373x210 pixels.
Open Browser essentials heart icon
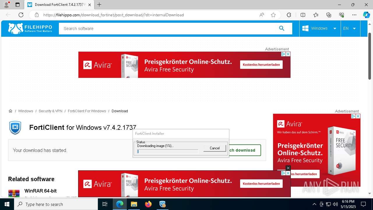coord(342,15)
